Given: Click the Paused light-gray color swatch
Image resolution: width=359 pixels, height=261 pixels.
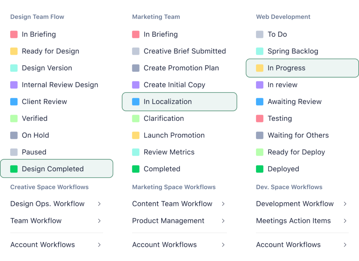Looking at the screenshot, I should (13, 152).
